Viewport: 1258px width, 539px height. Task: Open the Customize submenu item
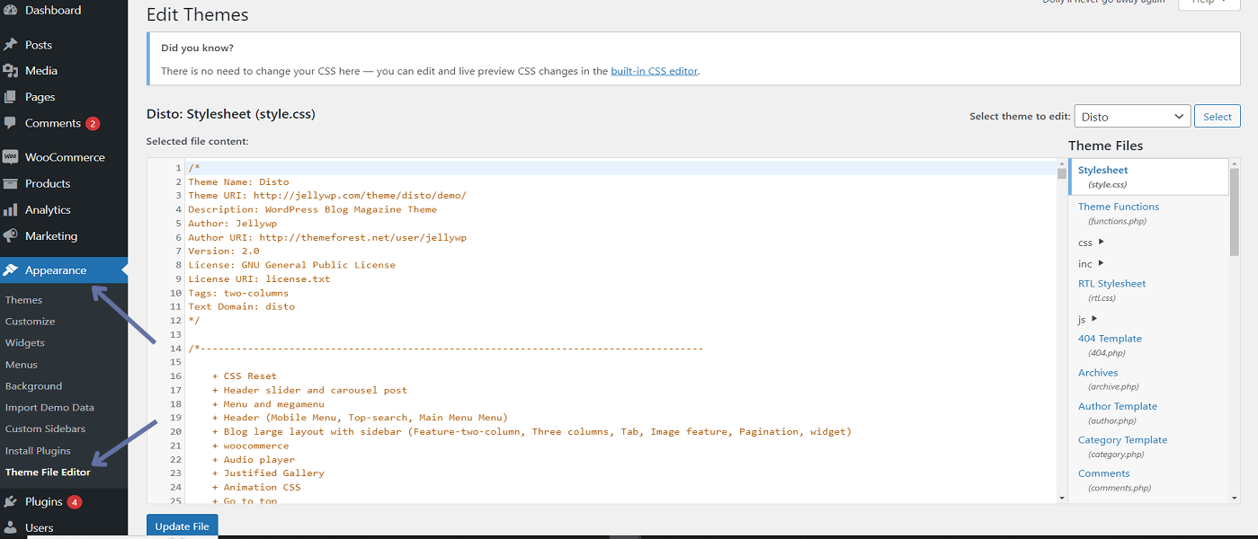click(x=31, y=322)
